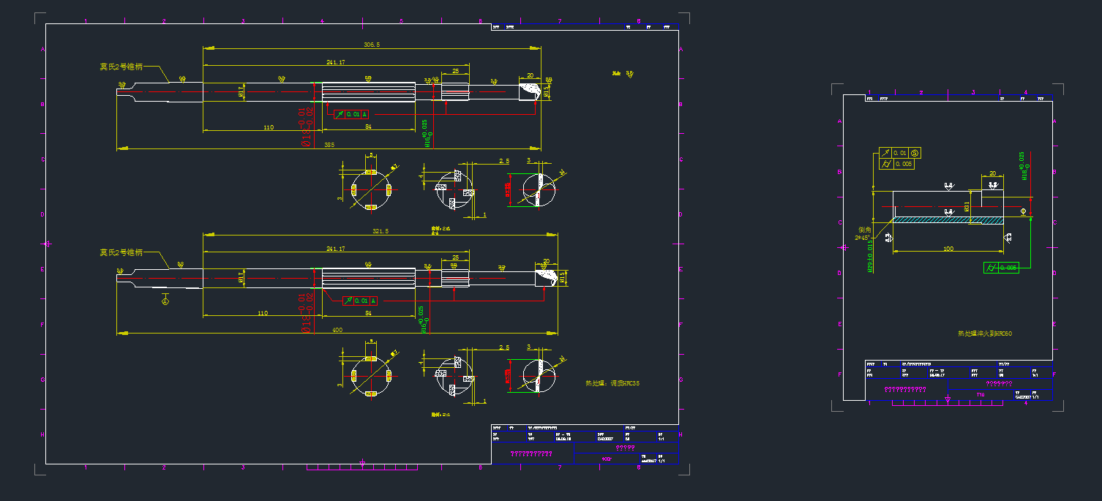The image size is (1102, 501).
Task: Click the T10 material cell in title block
Action: [x=981, y=395]
